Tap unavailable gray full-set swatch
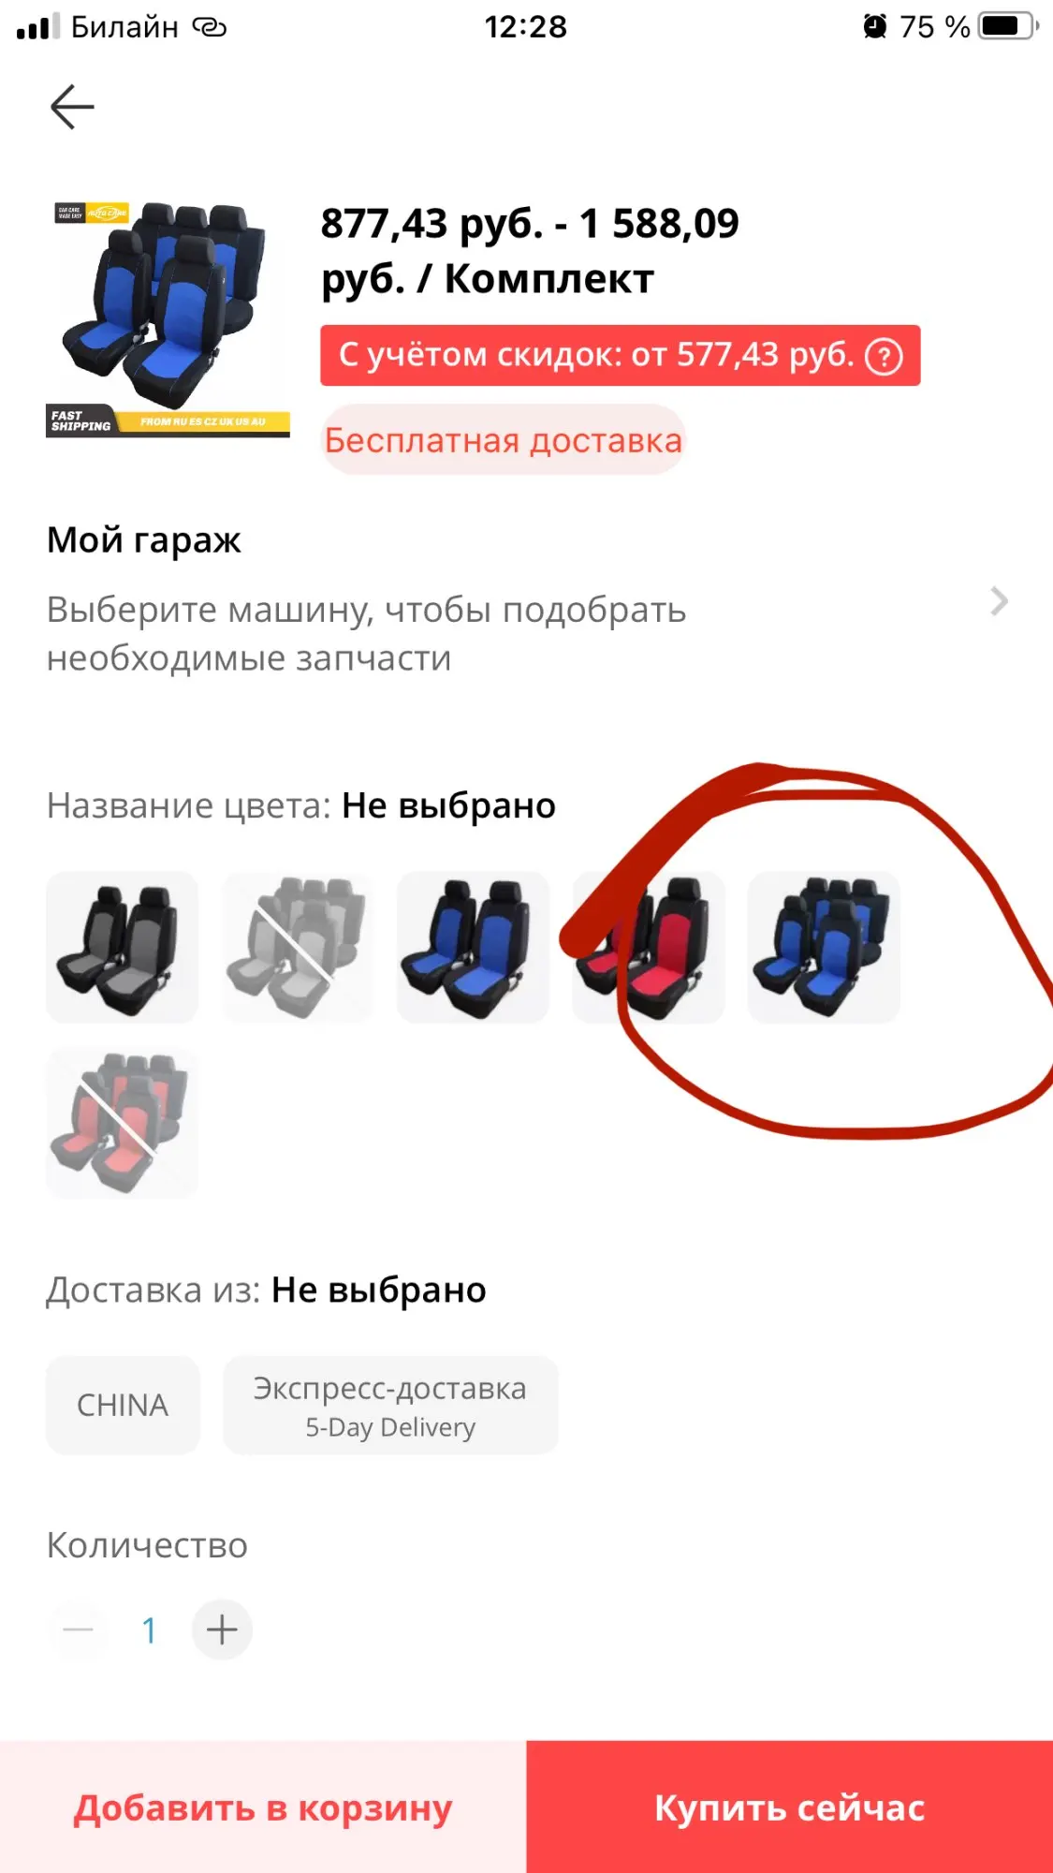 coord(298,947)
